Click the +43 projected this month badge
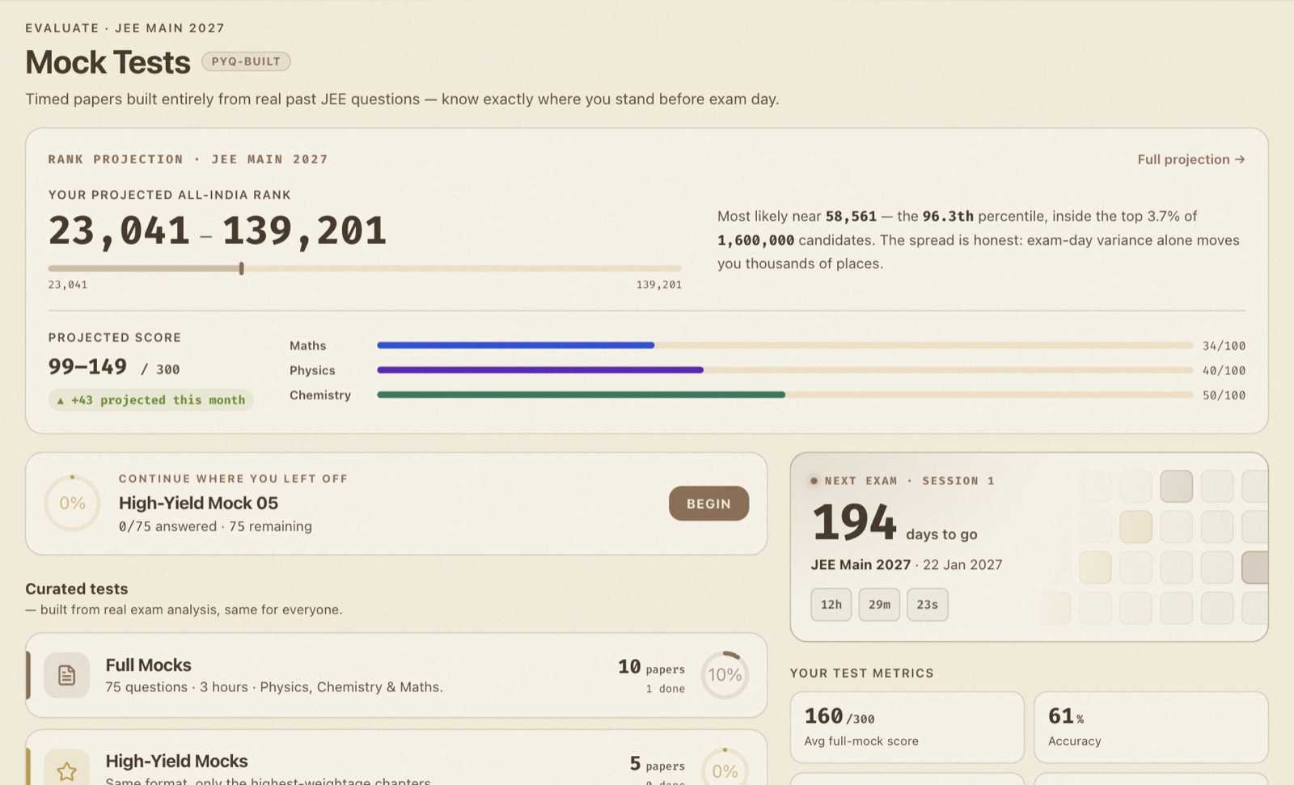This screenshot has height=785, width=1294. (151, 400)
